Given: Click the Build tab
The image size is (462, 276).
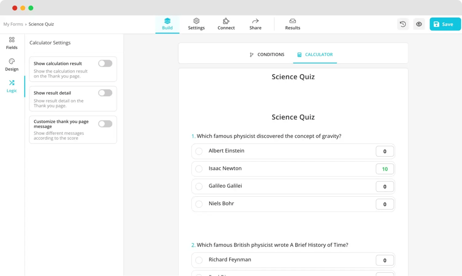Looking at the screenshot, I should coord(167,24).
